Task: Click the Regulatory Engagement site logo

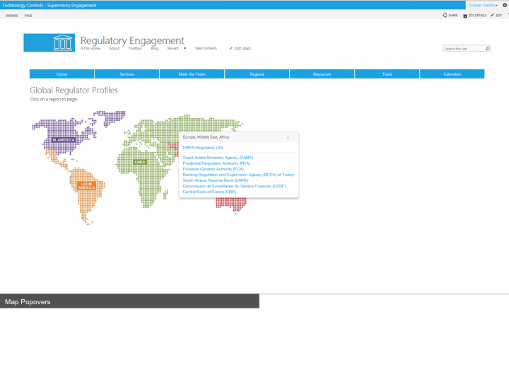Action: pos(49,42)
